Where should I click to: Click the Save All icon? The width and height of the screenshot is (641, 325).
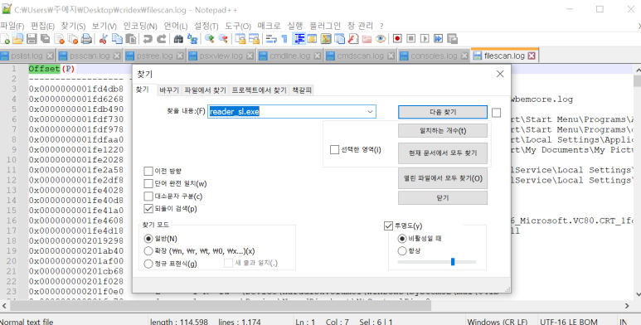pyautogui.click(x=45, y=39)
